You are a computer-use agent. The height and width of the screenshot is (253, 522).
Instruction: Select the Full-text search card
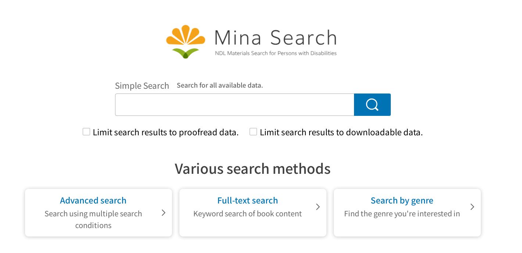[253, 213]
